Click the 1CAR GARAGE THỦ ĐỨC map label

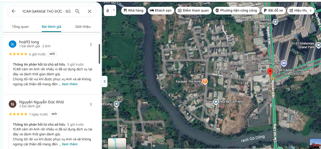coord(289,72)
